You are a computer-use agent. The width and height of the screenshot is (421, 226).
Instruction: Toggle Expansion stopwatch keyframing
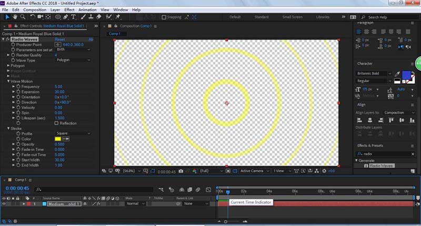coord(18,91)
